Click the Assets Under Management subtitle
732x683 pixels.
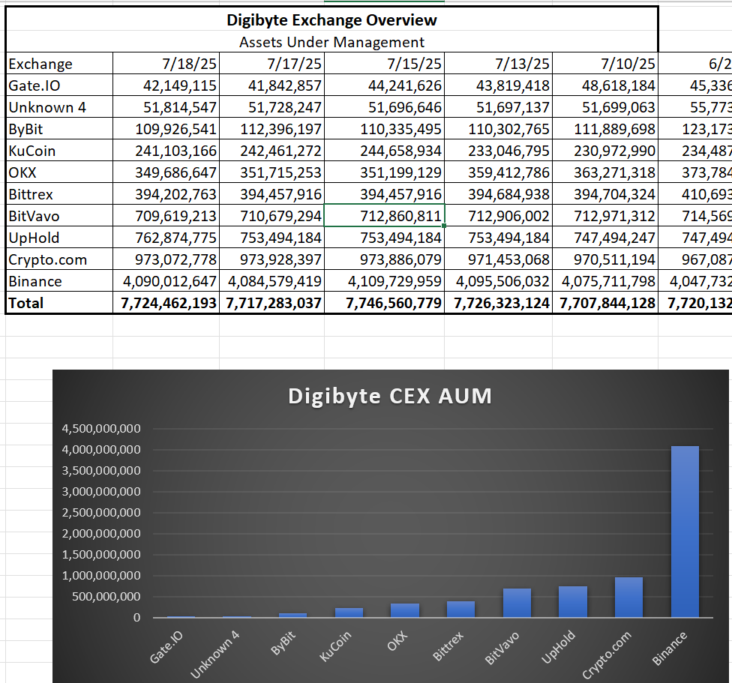coord(331,42)
